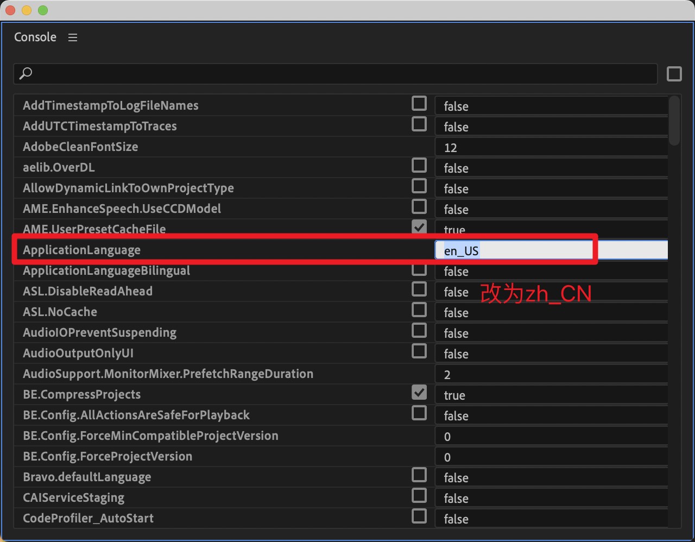Select the AdobeCleanFontSize row label
The image size is (695, 542).
click(x=80, y=147)
